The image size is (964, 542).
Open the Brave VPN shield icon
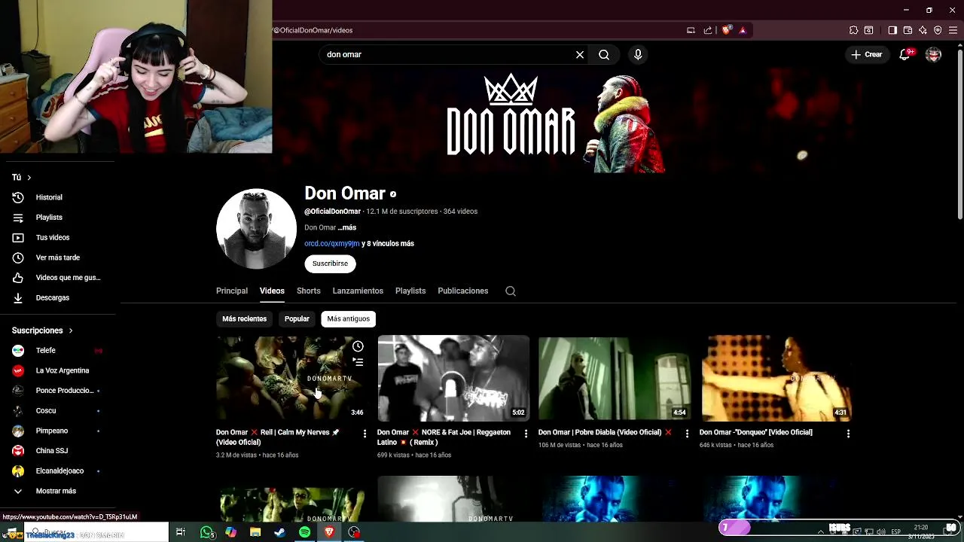[x=938, y=30]
